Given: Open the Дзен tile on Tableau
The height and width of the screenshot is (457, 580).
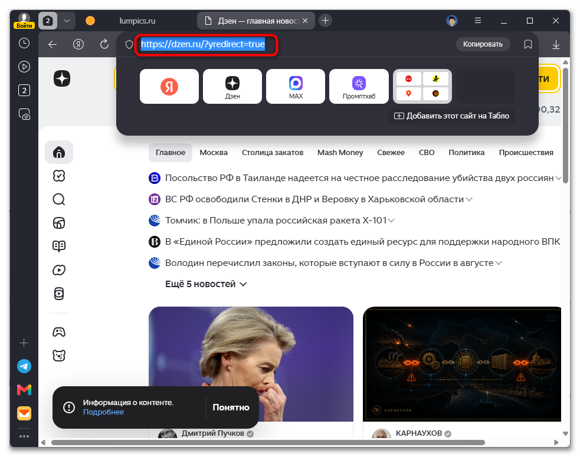Looking at the screenshot, I should (232, 87).
